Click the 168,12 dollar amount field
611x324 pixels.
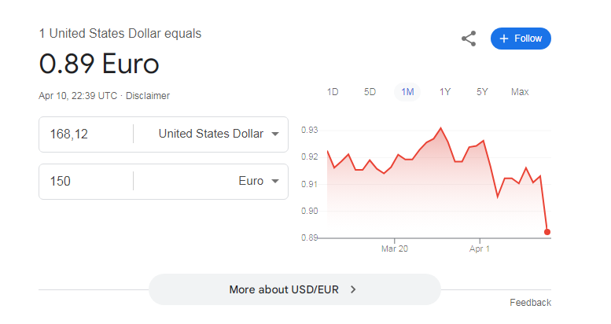point(86,134)
